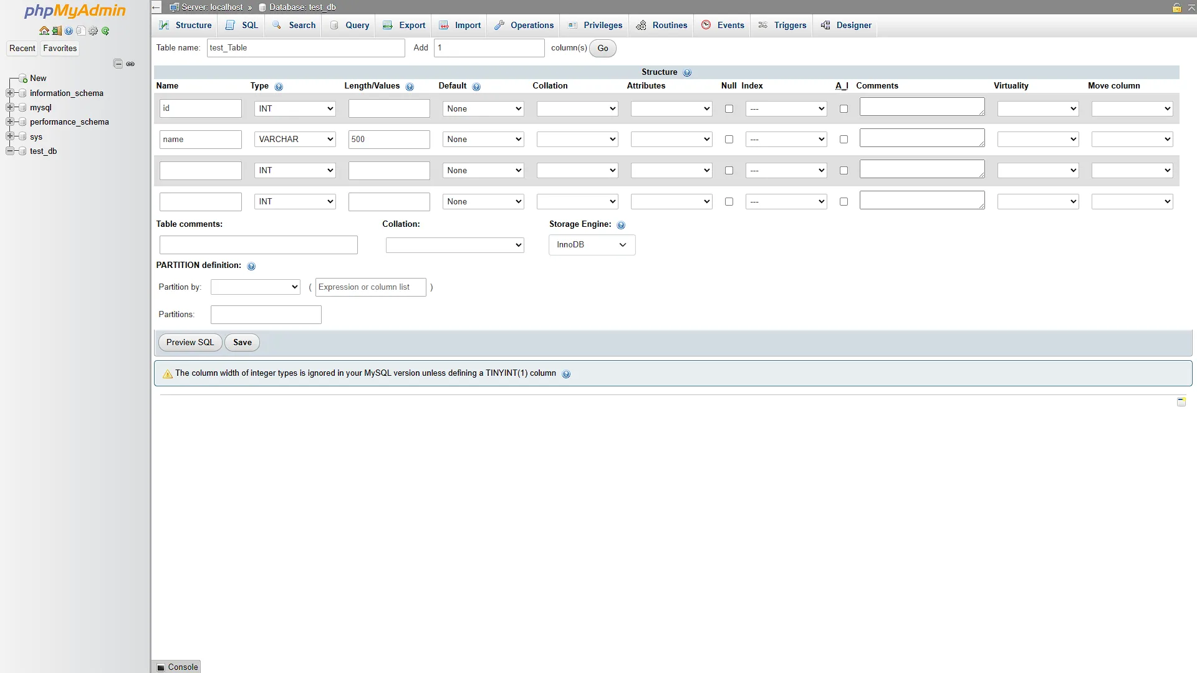Switch to the Structure tab
The width and height of the screenshot is (1197, 673).
[185, 26]
